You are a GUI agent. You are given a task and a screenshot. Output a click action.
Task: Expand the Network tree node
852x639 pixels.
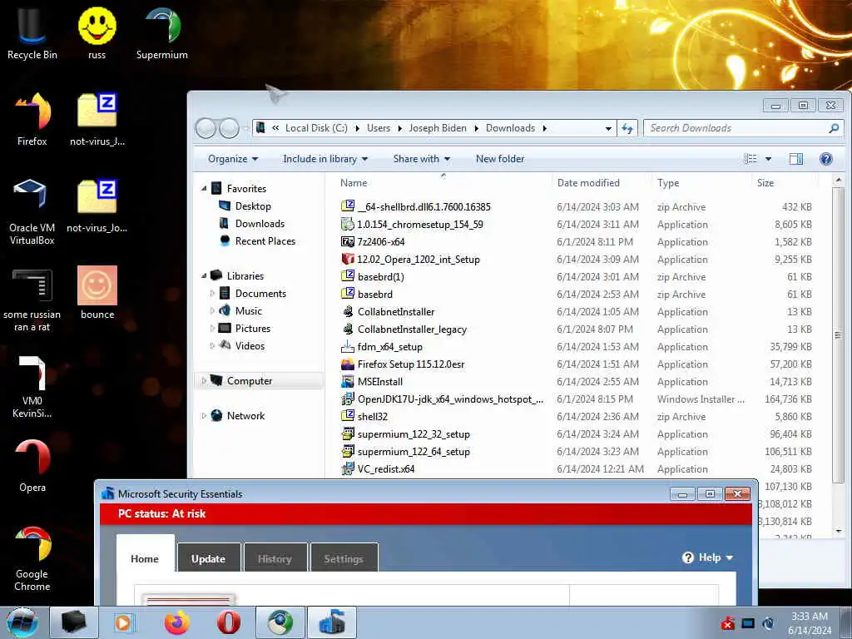[x=204, y=416]
